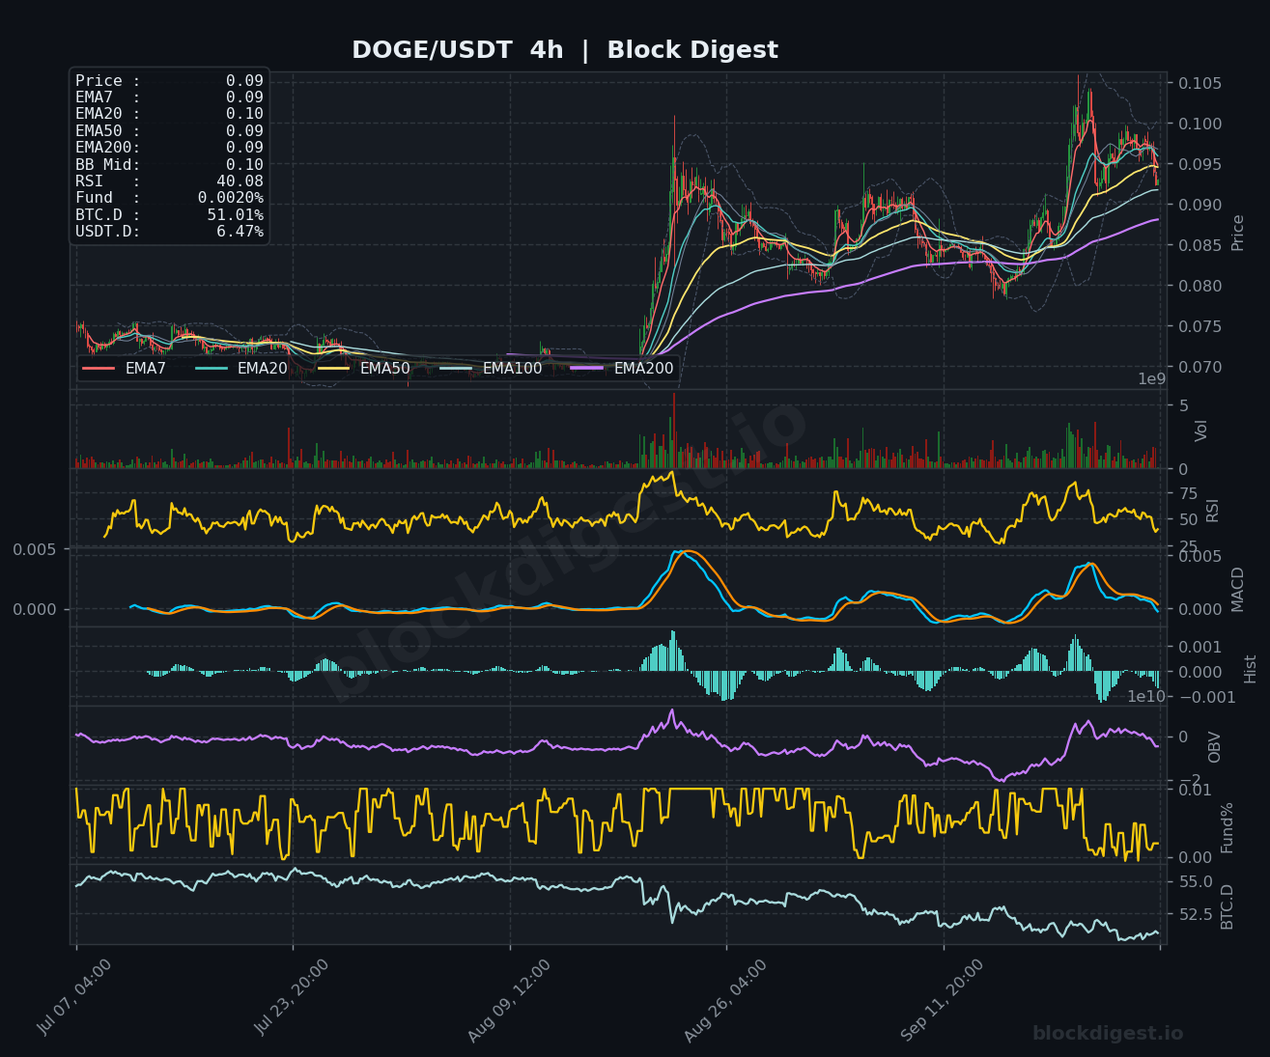The image size is (1270, 1057).
Task: Click the 0.105 price-axis tick label
Action: [1199, 83]
